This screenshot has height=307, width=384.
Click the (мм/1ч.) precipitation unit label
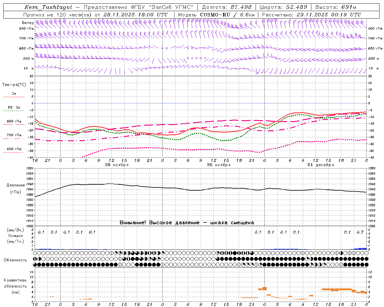15,241
